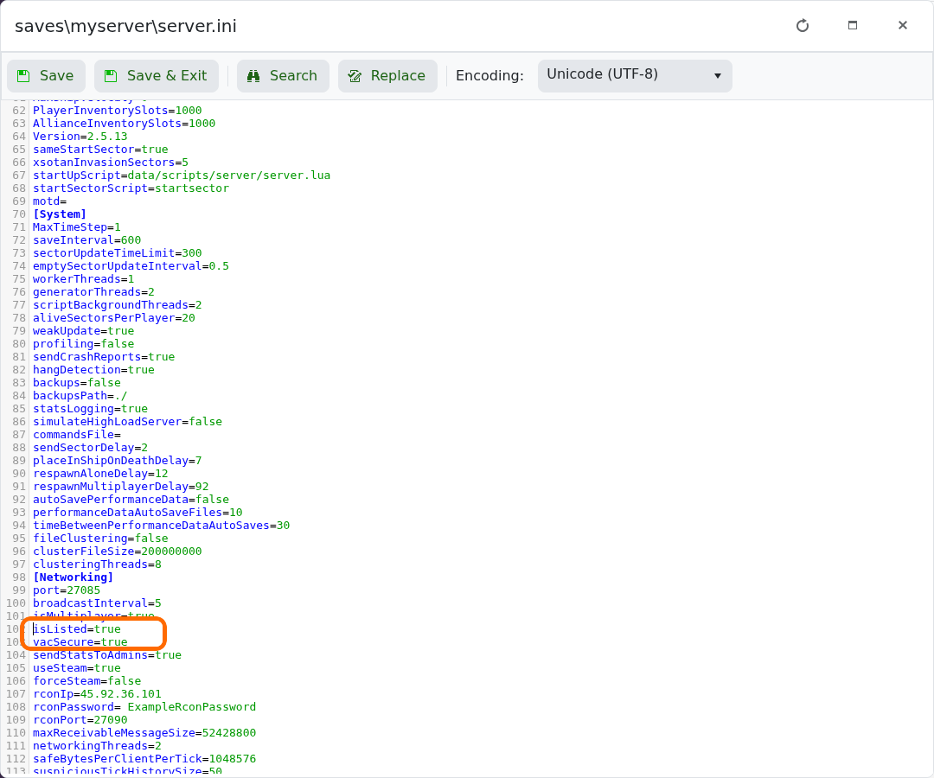Click line respawnAloneDelay=12
Screen dimensions: 934x778
(100, 474)
